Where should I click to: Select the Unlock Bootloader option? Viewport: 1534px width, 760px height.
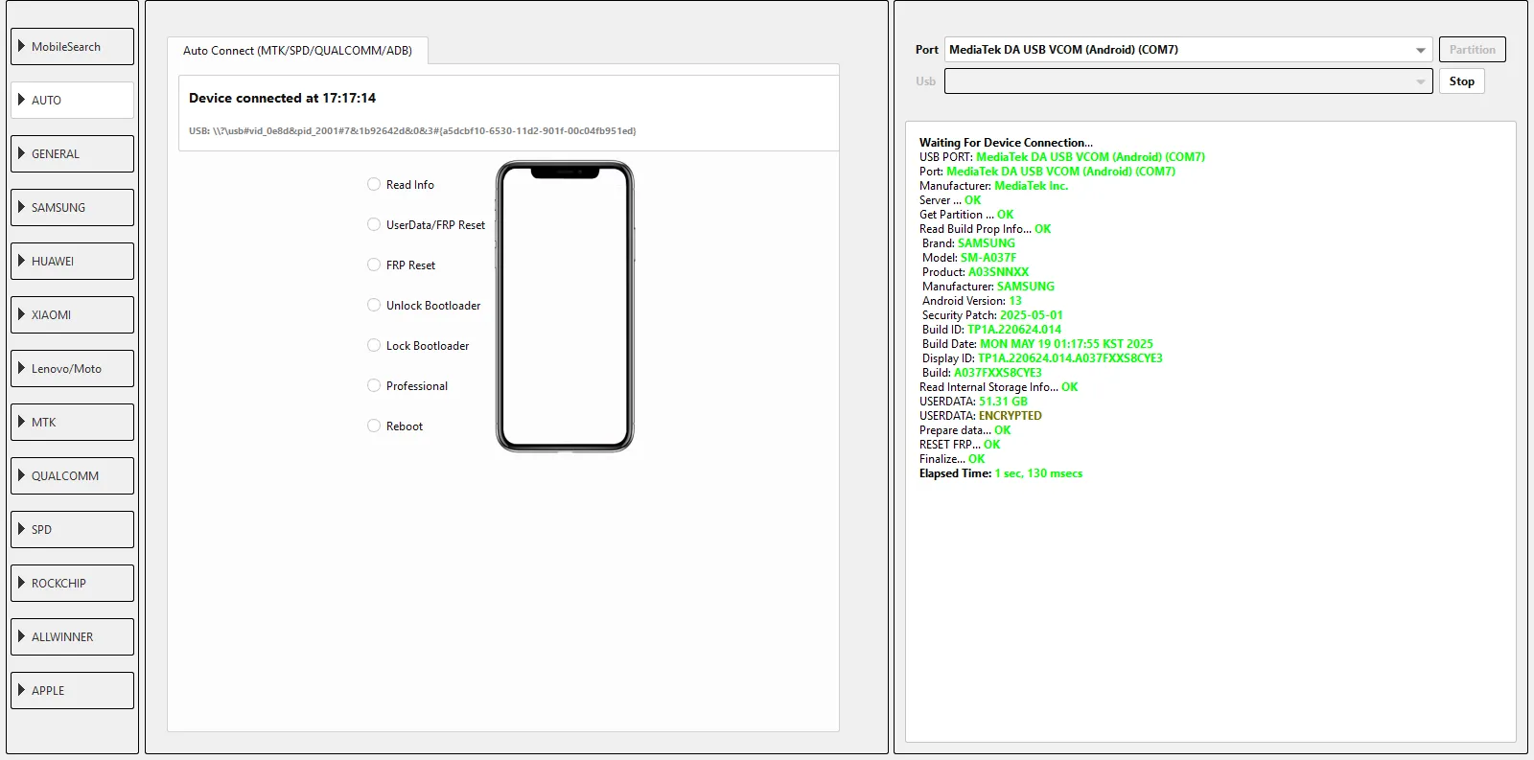coord(374,305)
